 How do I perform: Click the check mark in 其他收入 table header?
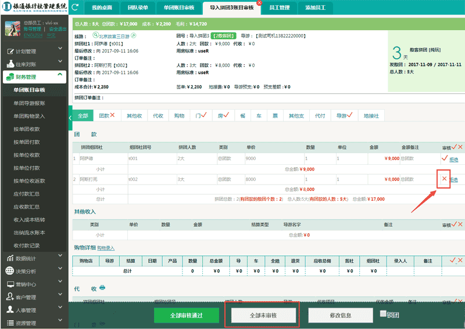454,224
